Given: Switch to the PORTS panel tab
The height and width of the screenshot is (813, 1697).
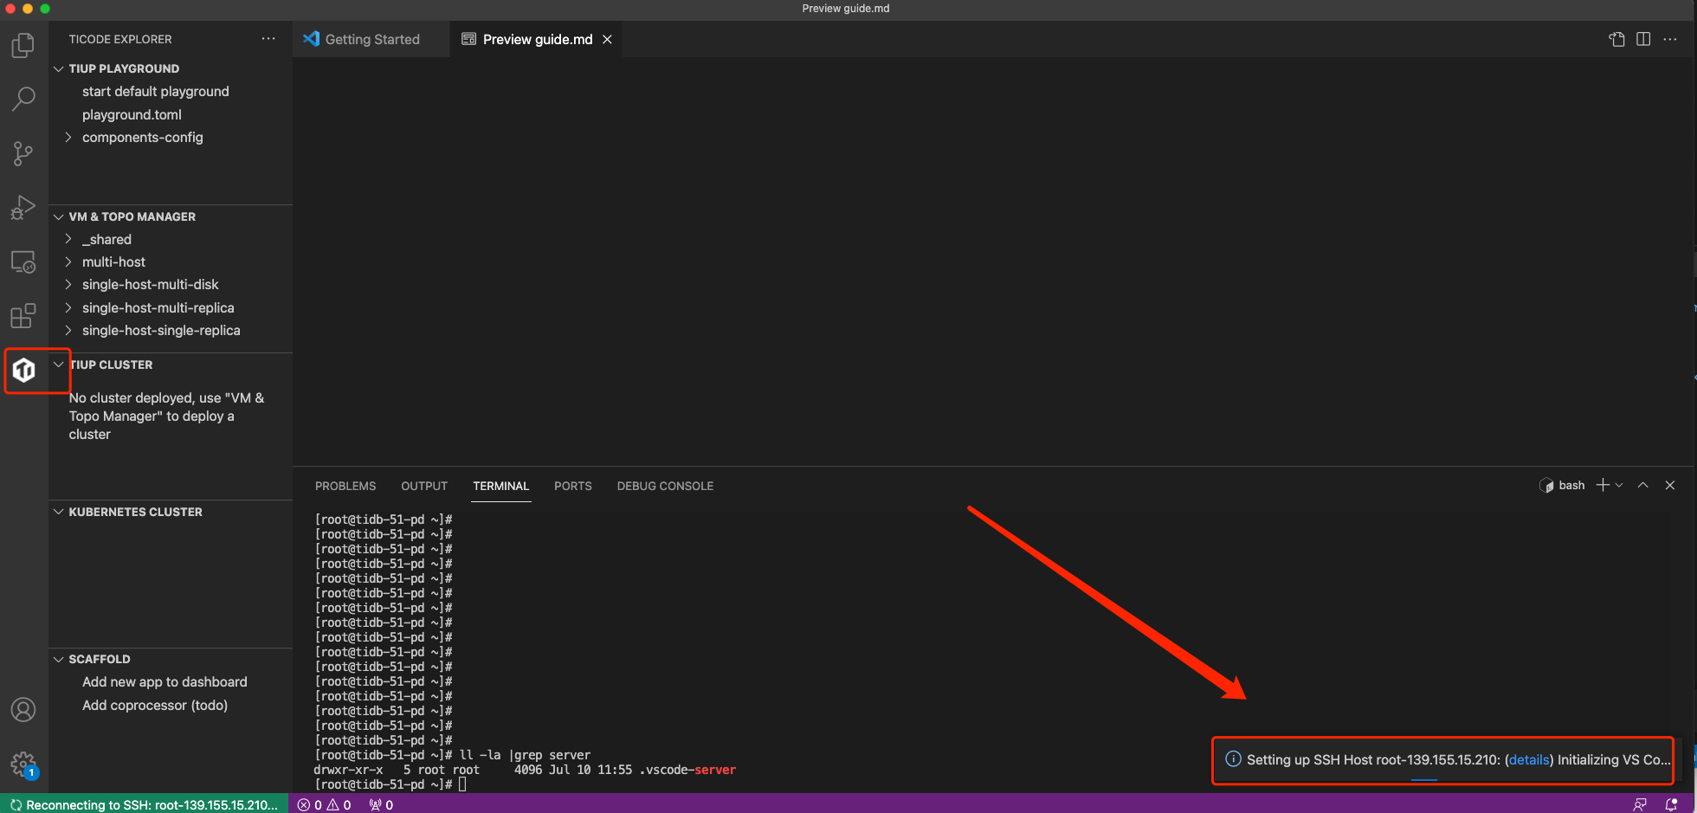Looking at the screenshot, I should point(573,486).
